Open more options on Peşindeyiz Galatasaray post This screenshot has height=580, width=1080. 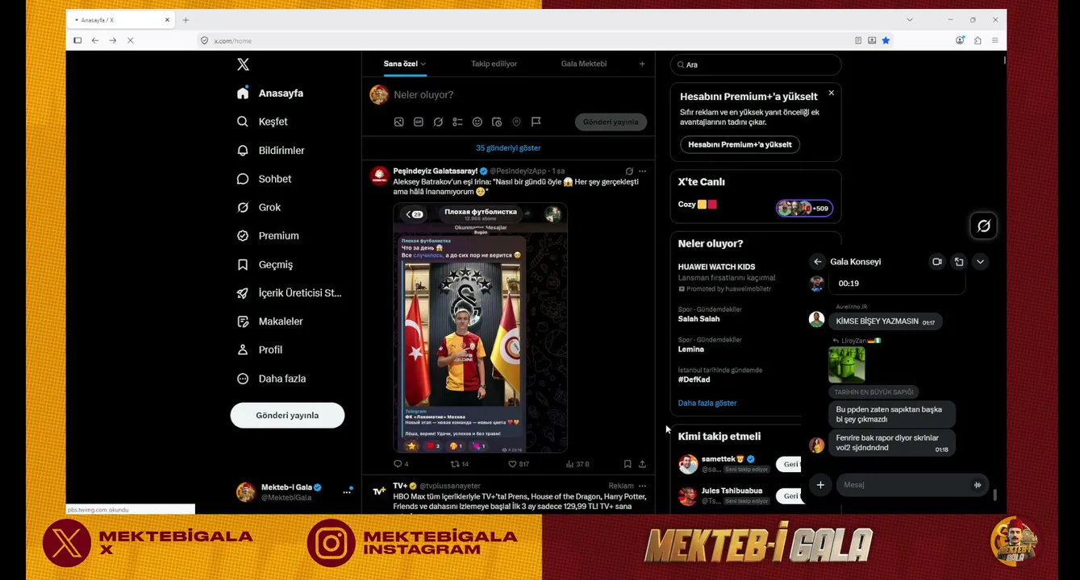click(x=642, y=172)
